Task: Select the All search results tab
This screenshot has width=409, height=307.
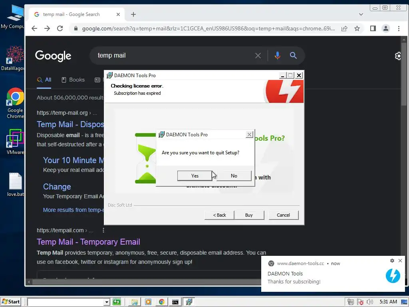Action: pos(44,80)
